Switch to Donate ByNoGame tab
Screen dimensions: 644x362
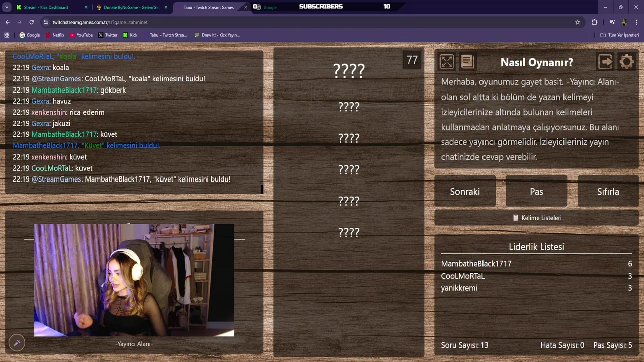click(x=131, y=7)
